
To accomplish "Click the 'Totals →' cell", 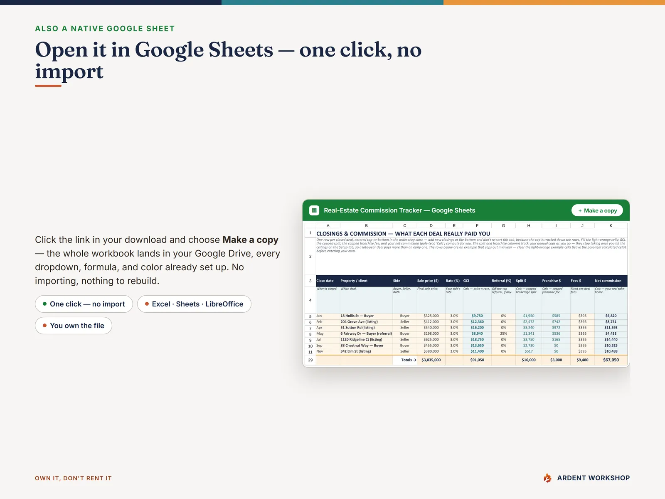I will tap(405, 360).
